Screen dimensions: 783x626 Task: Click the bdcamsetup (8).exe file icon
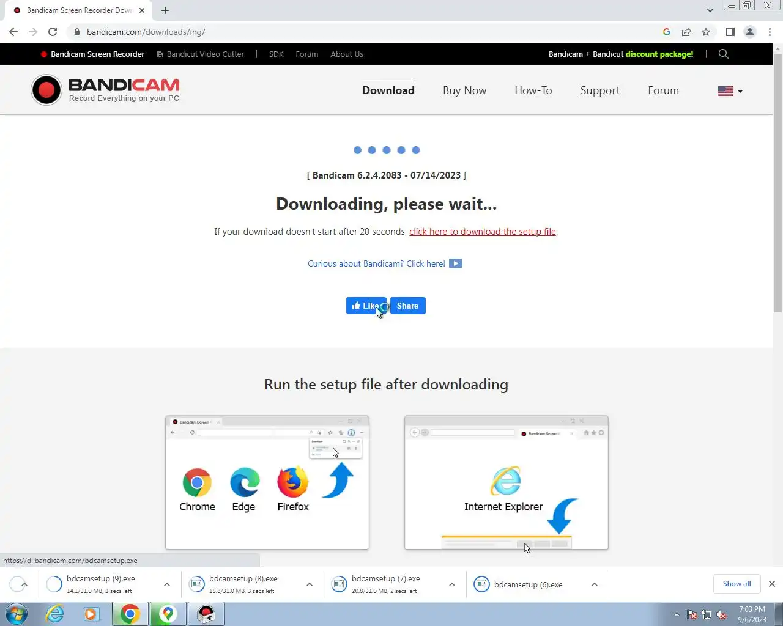196,584
